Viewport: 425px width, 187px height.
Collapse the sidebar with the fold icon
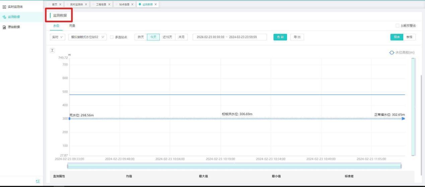(x=38, y=181)
